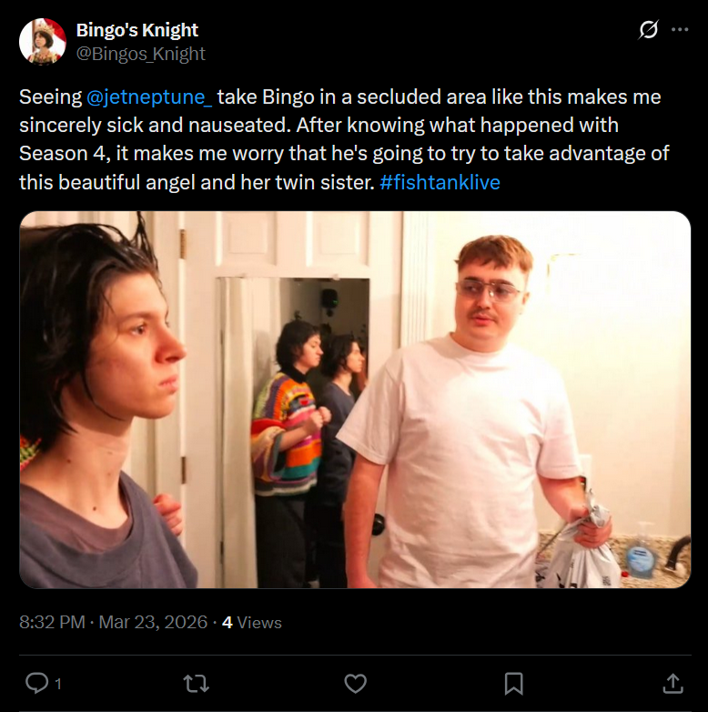Open the 4 Views analytics link

pyautogui.click(x=252, y=623)
